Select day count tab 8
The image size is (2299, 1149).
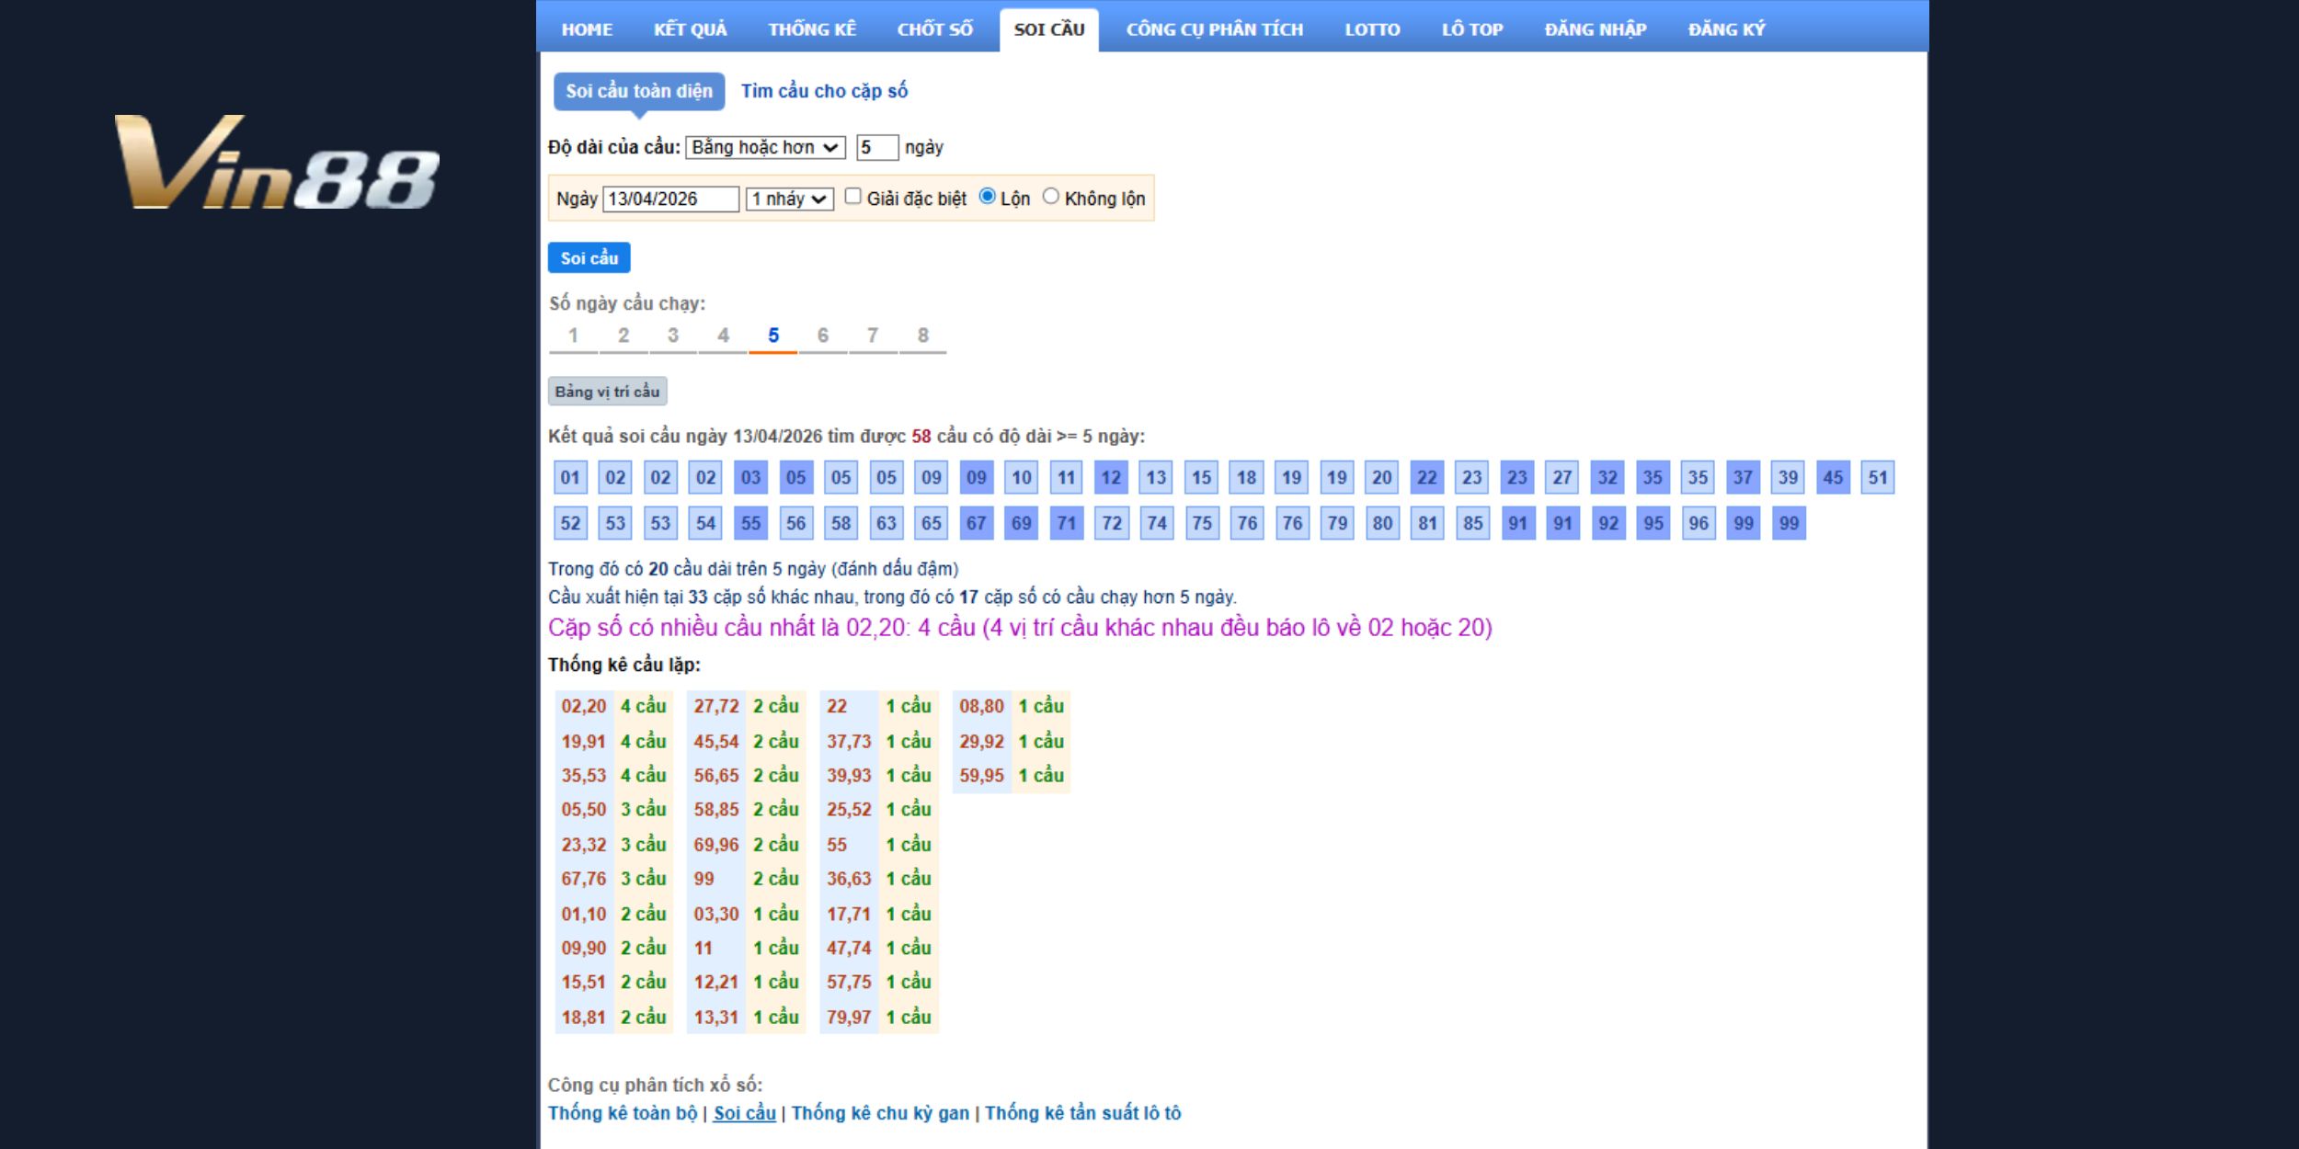click(x=923, y=336)
